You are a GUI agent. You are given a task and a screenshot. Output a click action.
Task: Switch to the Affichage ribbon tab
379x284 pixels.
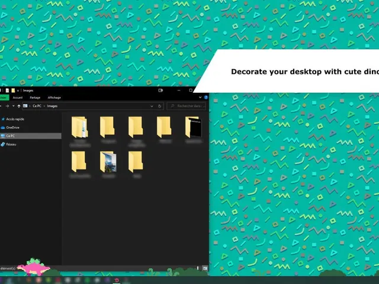(x=54, y=98)
